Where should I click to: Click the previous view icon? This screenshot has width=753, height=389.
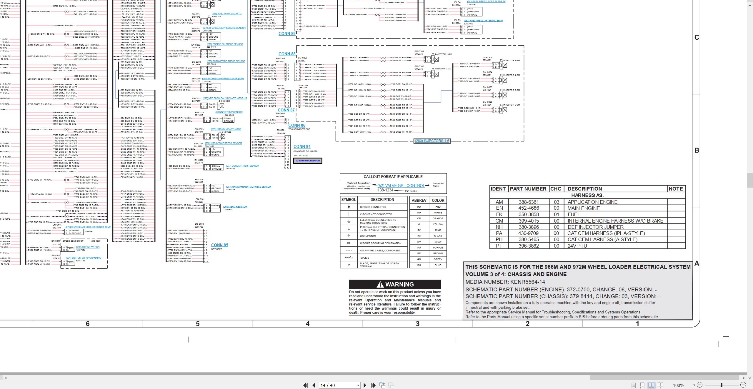pyautogui.click(x=382, y=385)
